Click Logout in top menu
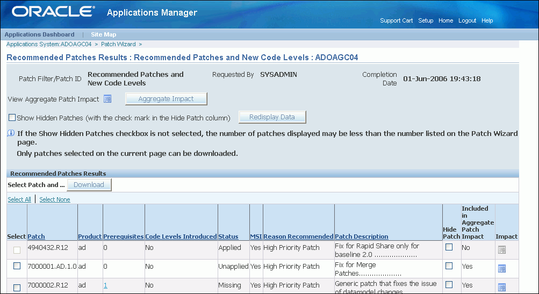The height and width of the screenshot is (294, 539). (x=467, y=20)
